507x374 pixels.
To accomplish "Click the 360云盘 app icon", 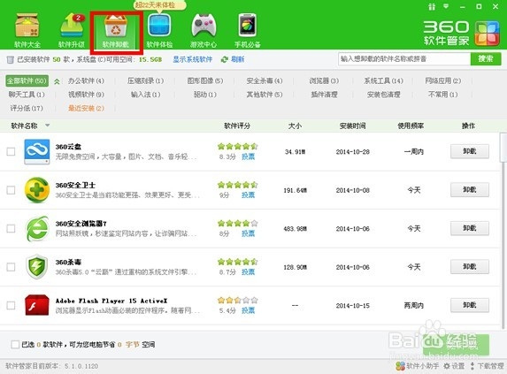I will 37,151.
